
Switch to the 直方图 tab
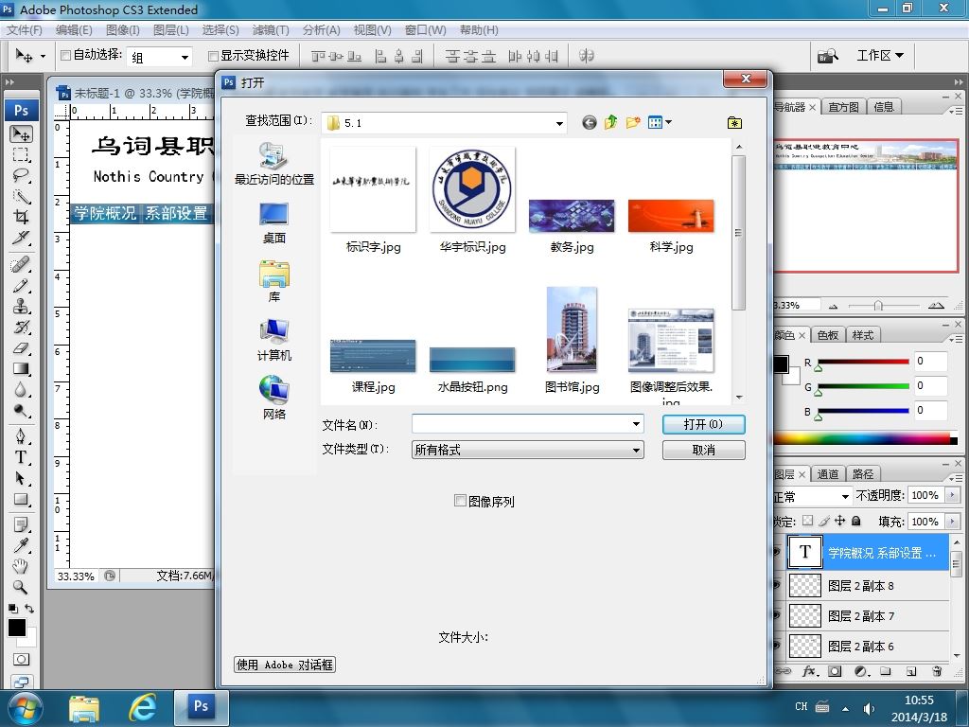(843, 107)
